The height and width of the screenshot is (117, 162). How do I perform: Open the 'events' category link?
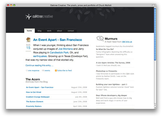[47, 71]
